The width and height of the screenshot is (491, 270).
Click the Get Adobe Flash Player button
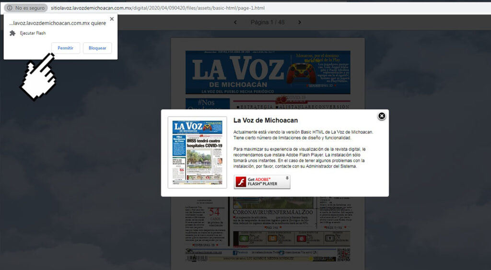262,182
